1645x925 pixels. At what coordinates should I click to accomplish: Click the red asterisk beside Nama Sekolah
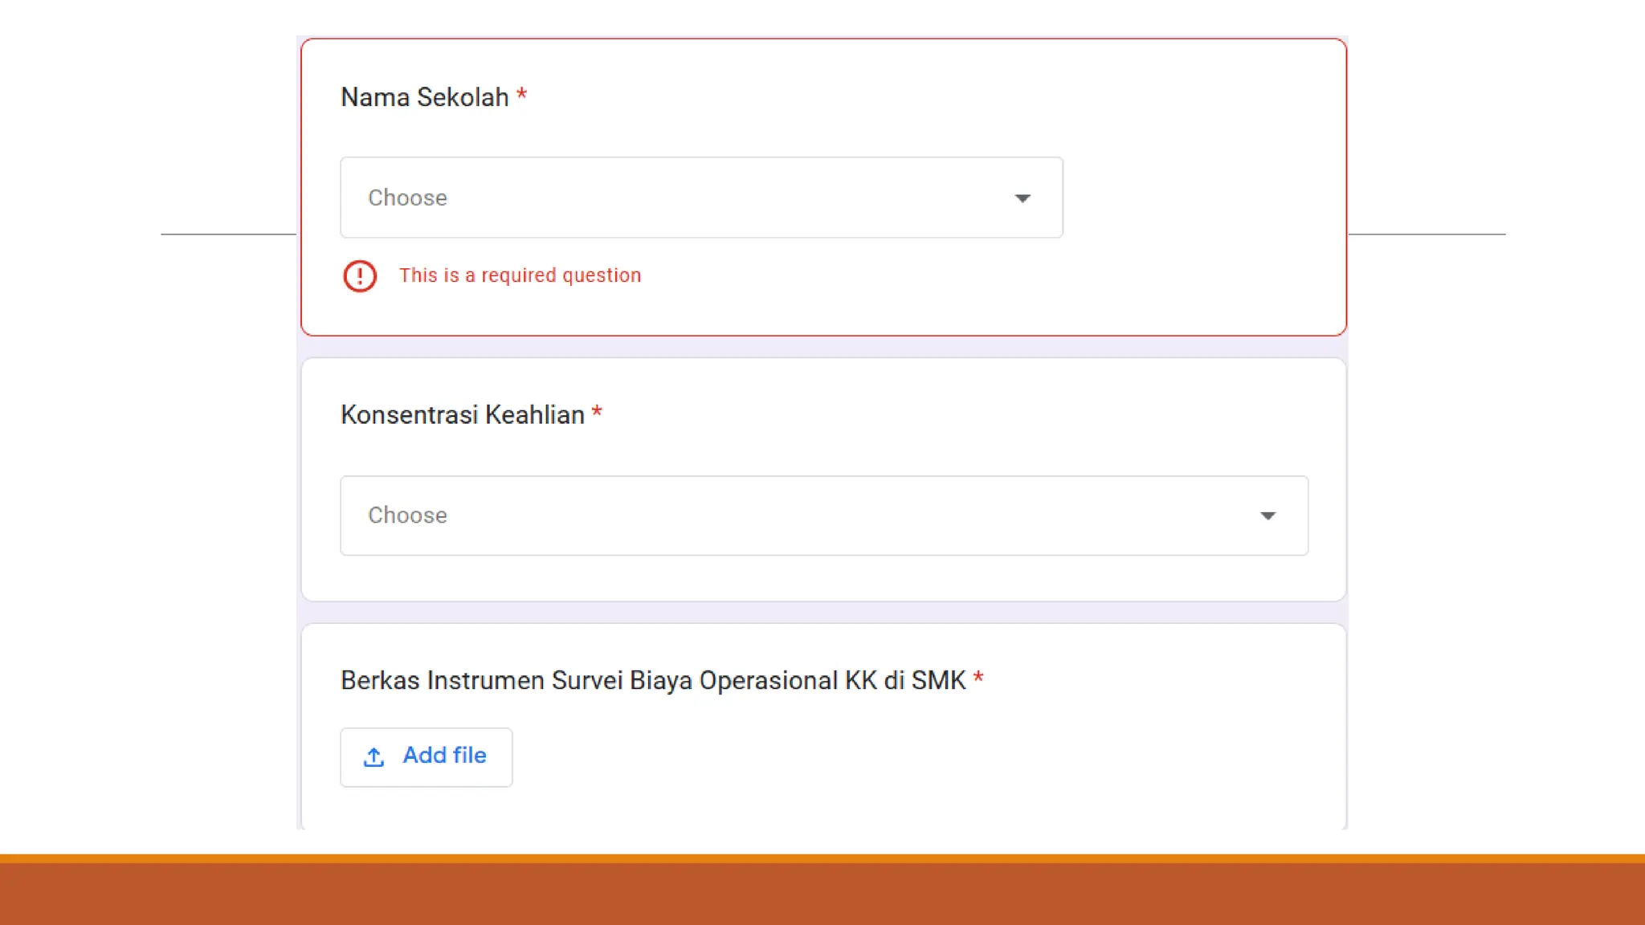tap(521, 95)
